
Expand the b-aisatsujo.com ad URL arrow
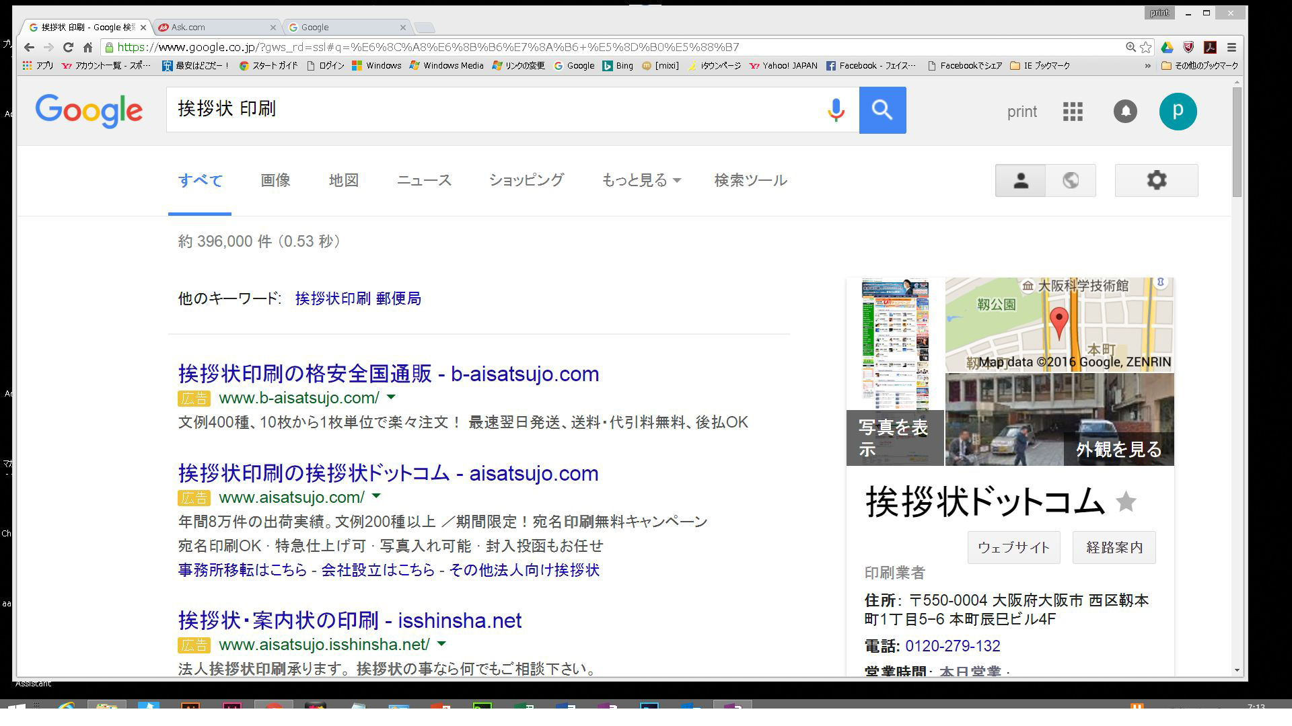click(391, 397)
